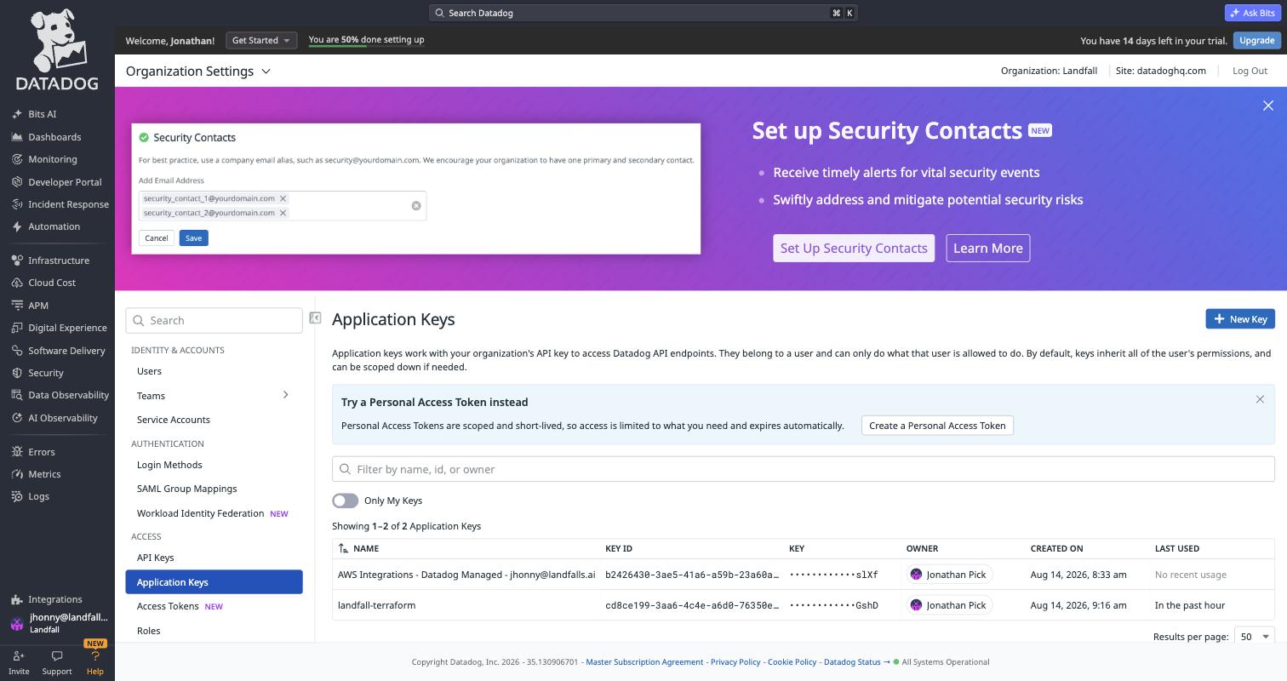This screenshot has height=681, width=1287.
Task: Dismiss Personal Access Token notice
Action: (x=1260, y=399)
